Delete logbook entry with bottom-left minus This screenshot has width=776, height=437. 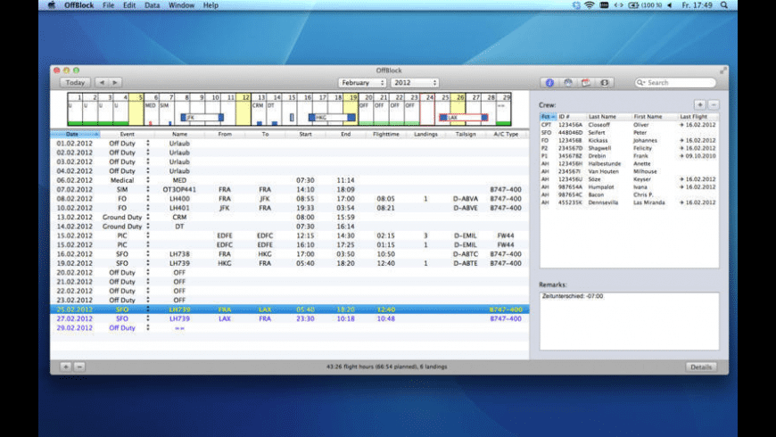(x=79, y=367)
